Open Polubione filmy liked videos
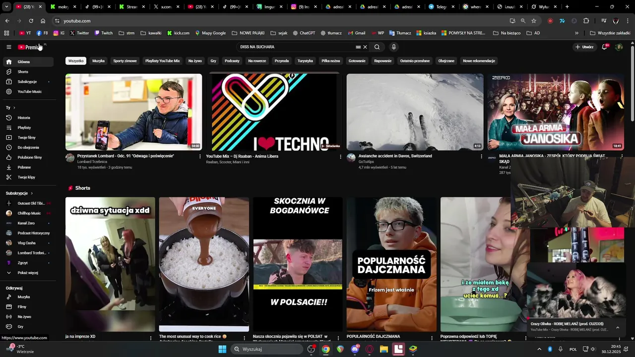Image resolution: width=635 pixels, height=357 pixels. [x=29, y=158]
